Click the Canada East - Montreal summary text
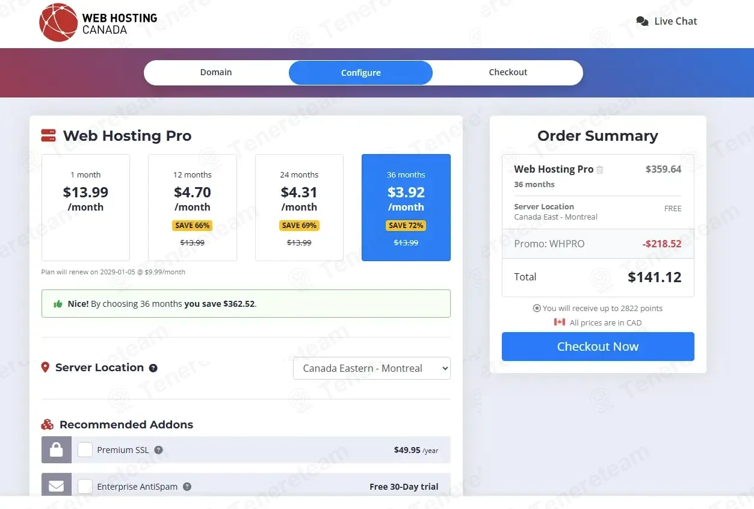The height and width of the screenshot is (509, 754). coord(556,217)
